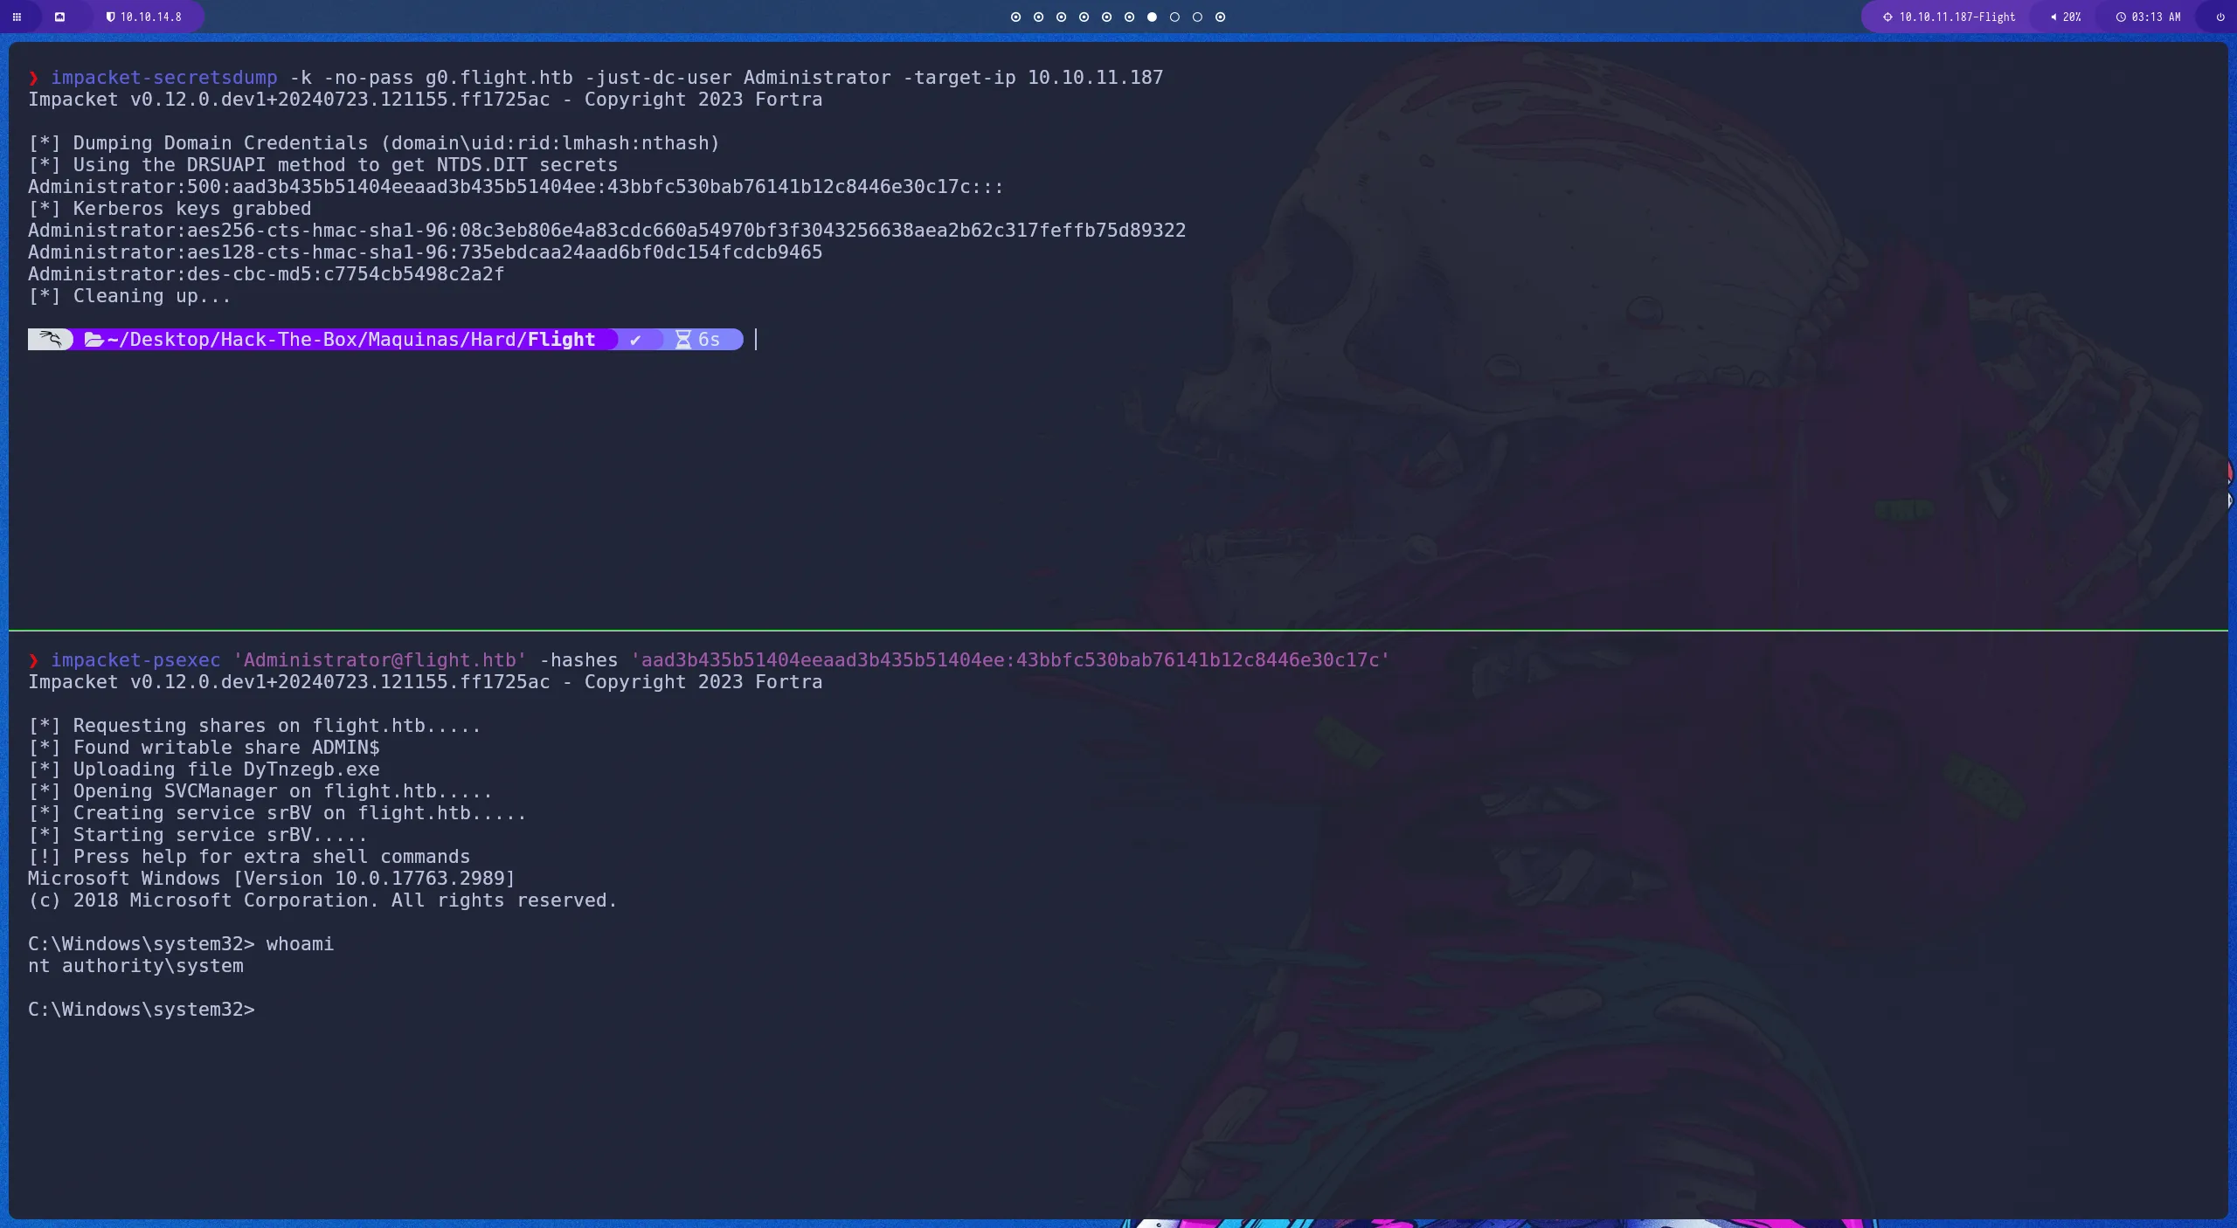The image size is (2237, 1228).
Task: Switch to an empty workspace circle
Action: [x=1174, y=17]
